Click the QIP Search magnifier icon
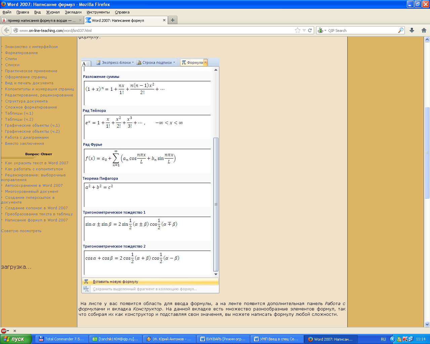The image size is (430, 344). (400, 30)
